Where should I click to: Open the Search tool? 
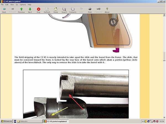coord(64,10)
